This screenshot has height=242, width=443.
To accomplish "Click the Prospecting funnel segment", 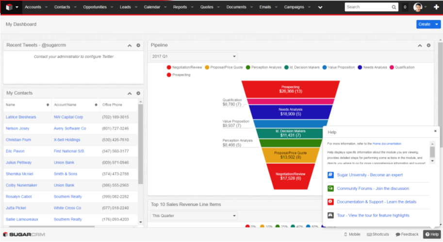I will tap(291, 89).
